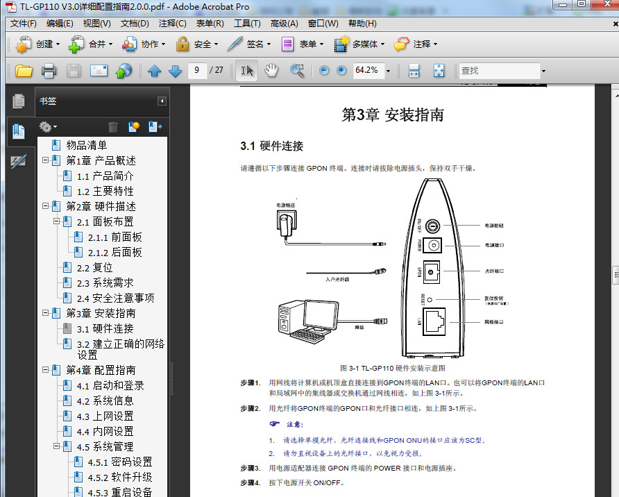
Task: Open the Page Thumbnails panel
Action: pyautogui.click(x=19, y=102)
